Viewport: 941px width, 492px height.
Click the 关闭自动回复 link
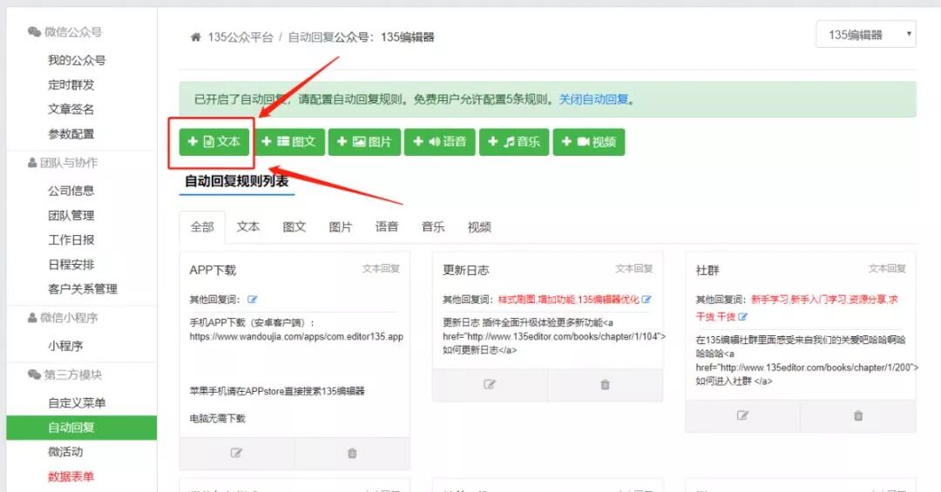click(x=593, y=99)
